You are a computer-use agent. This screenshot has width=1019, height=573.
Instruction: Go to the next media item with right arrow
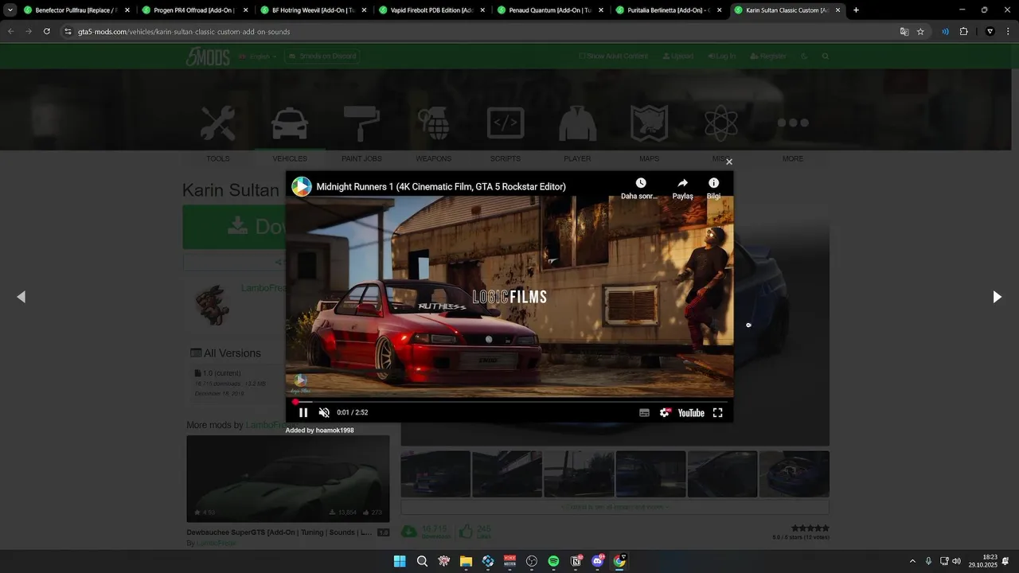997,297
